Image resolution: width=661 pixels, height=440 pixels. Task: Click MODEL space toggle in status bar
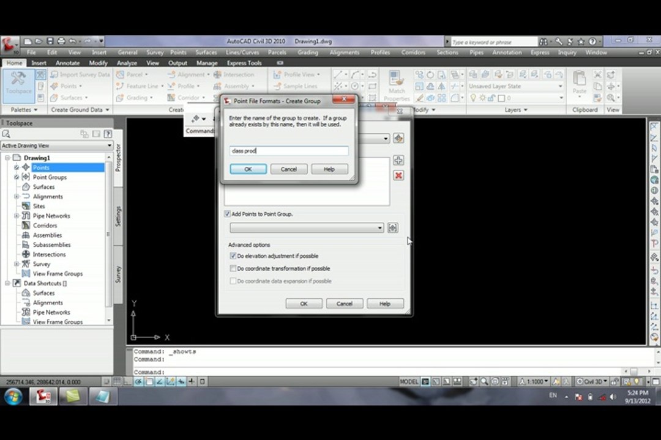[x=408, y=382]
